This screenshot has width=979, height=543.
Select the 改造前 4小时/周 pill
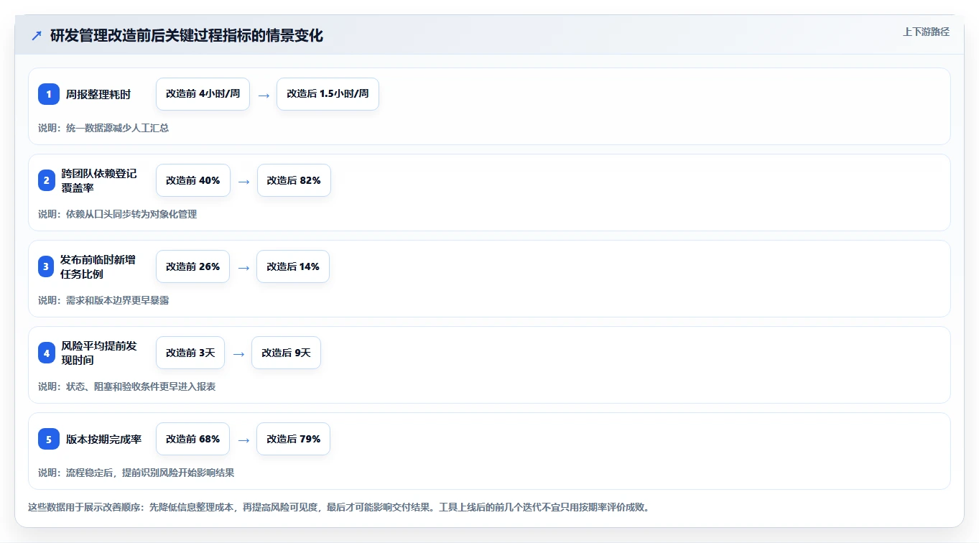tap(203, 94)
